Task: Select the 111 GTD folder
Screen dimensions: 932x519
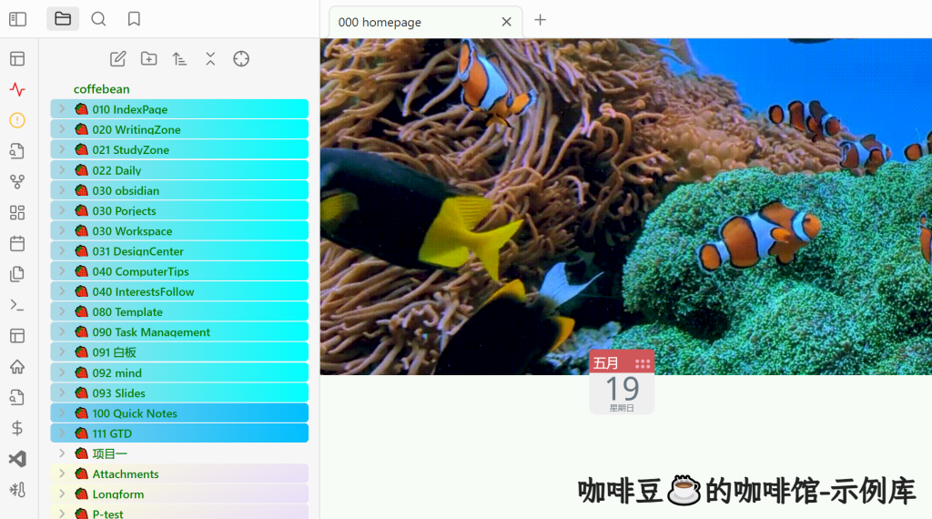Action: (x=179, y=433)
